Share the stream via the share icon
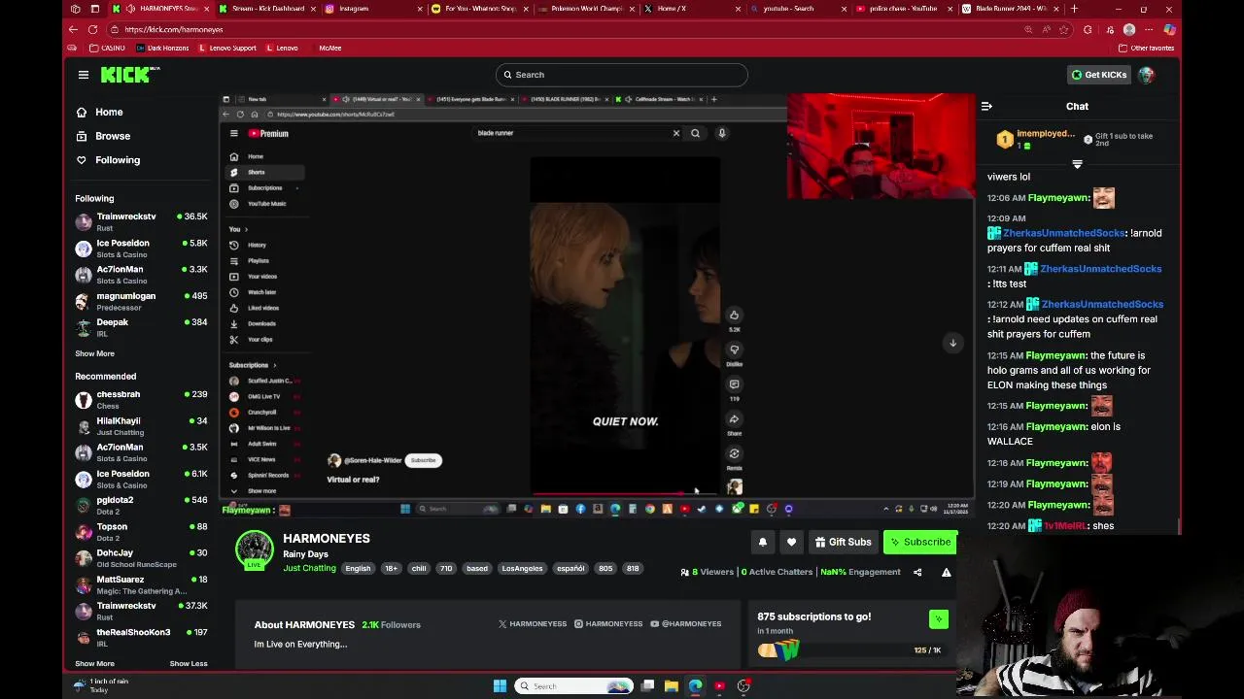Viewport: 1244px width, 699px height. pos(917,573)
